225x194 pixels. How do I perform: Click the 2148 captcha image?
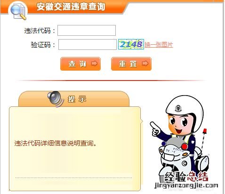[131, 44]
